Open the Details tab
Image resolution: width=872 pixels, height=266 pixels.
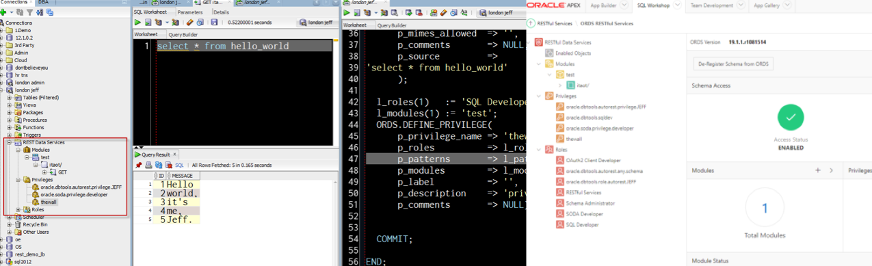coord(222,12)
